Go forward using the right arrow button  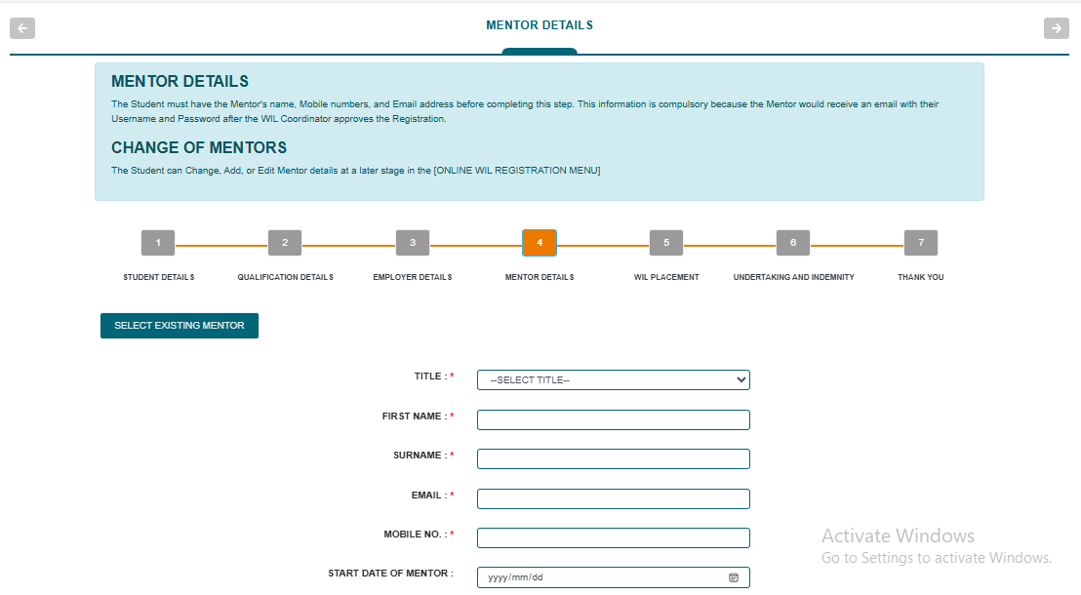(1057, 28)
